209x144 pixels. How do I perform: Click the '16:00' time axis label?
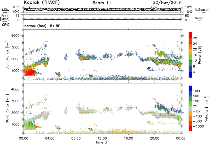(x=128, y=139)
